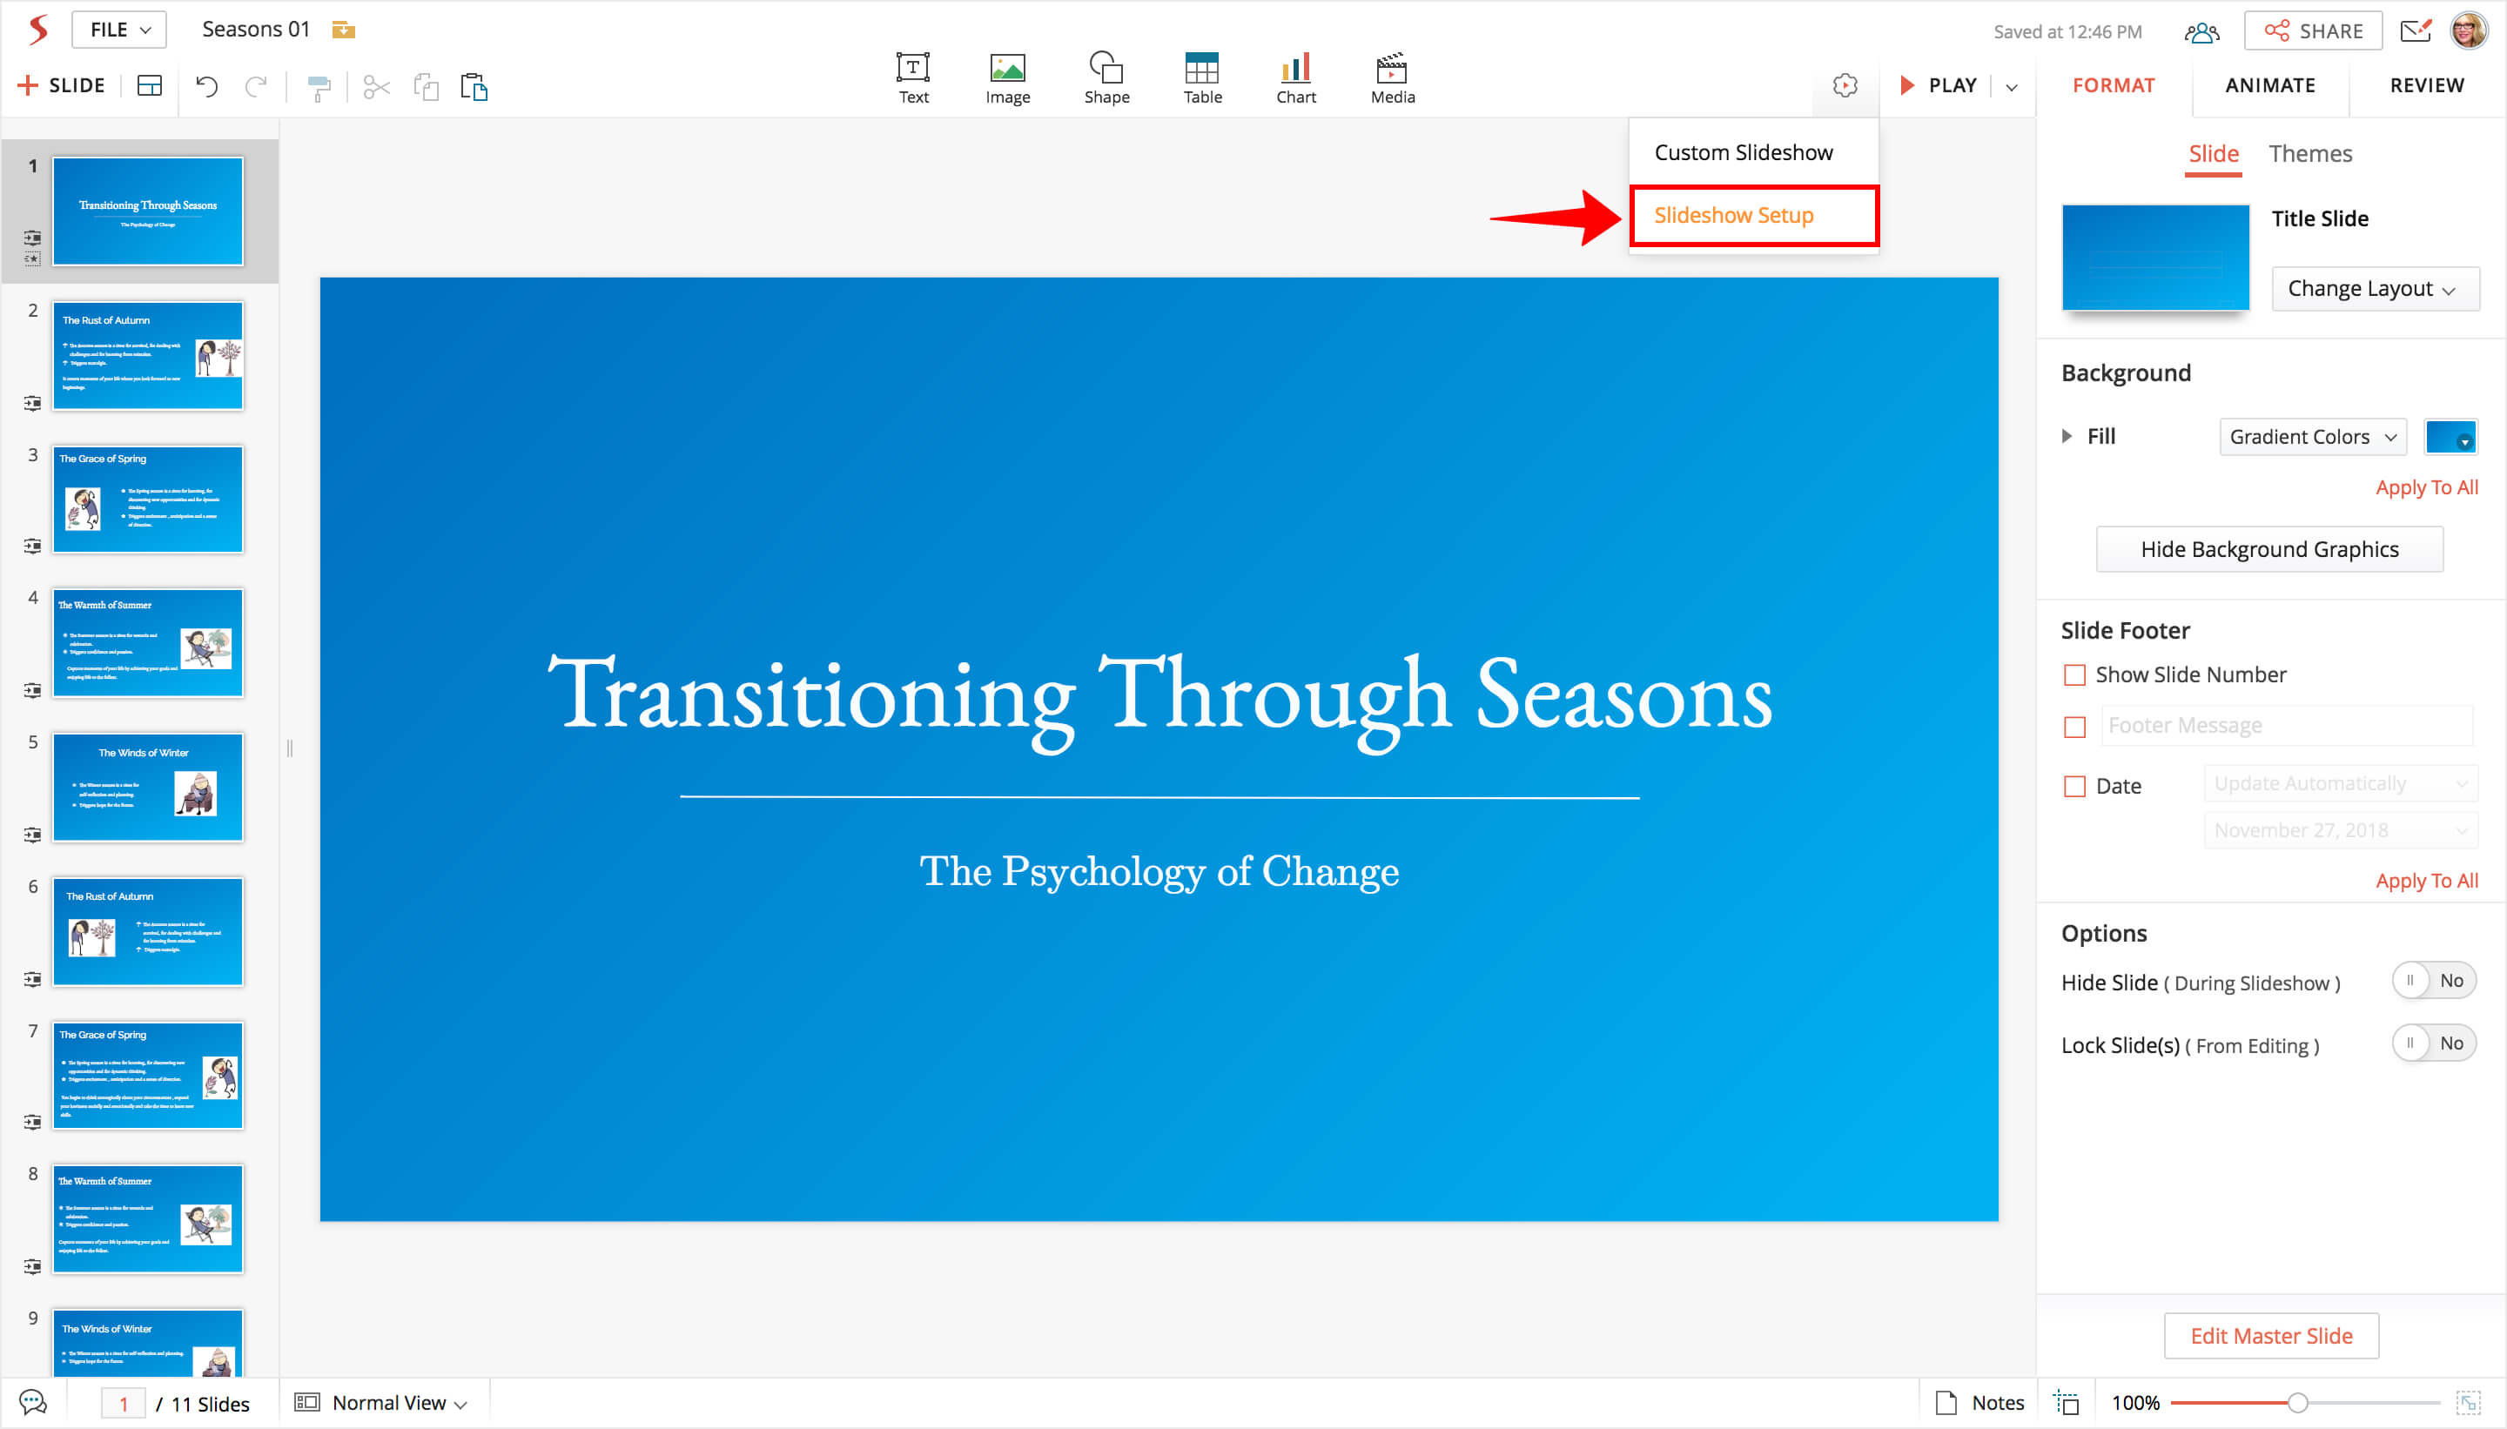Open Gradient Colors fill type dropdown
The image size is (2507, 1429).
coord(2312,437)
